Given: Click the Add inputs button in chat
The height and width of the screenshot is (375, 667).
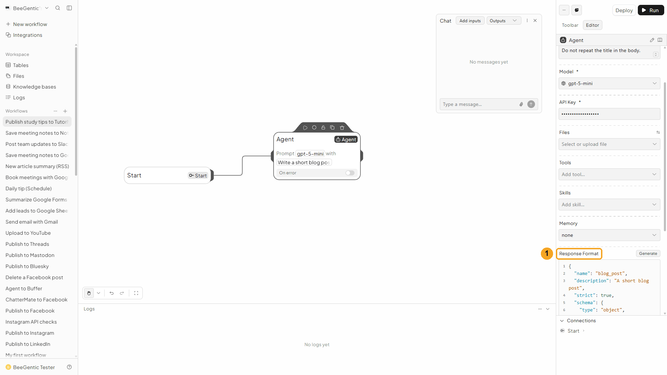Looking at the screenshot, I should [470, 21].
